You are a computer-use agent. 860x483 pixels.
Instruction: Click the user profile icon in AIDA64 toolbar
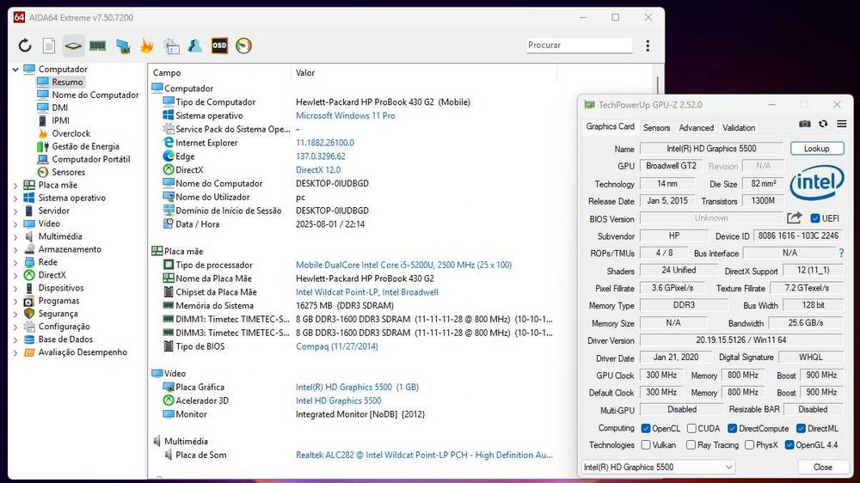coord(194,46)
